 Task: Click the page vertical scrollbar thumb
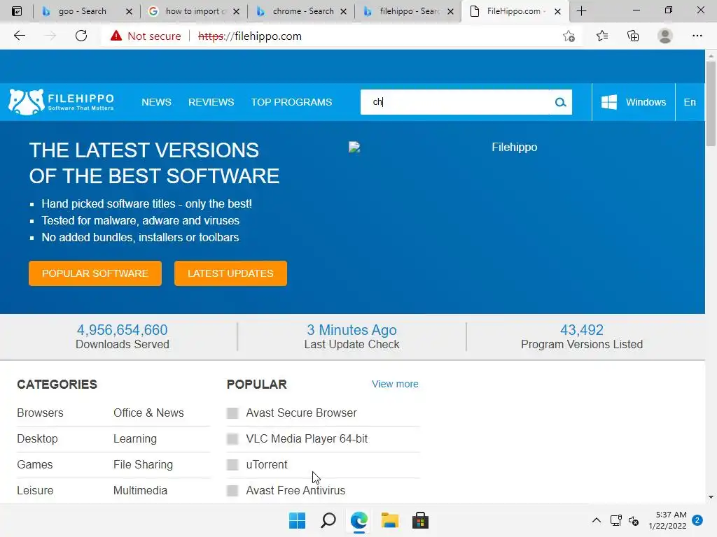711,103
